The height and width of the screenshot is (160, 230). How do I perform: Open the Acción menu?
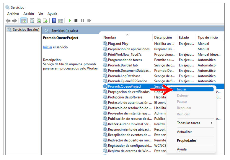pyautogui.click(x=29, y=14)
